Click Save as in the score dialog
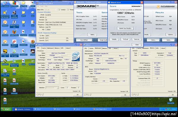178x117 pixels. pos(137,39)
